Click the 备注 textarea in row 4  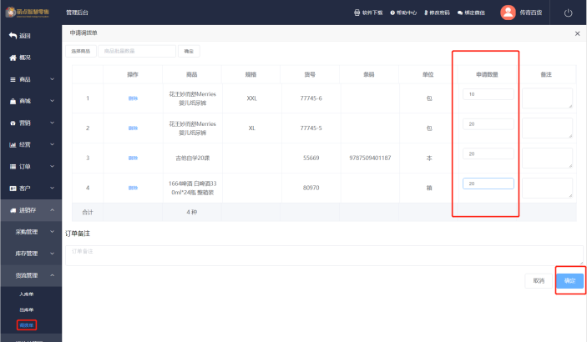point(547,189)
